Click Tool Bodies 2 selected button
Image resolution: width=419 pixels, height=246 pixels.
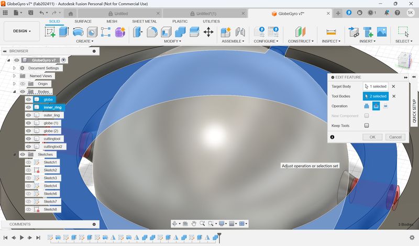click(x=376, y=96)
